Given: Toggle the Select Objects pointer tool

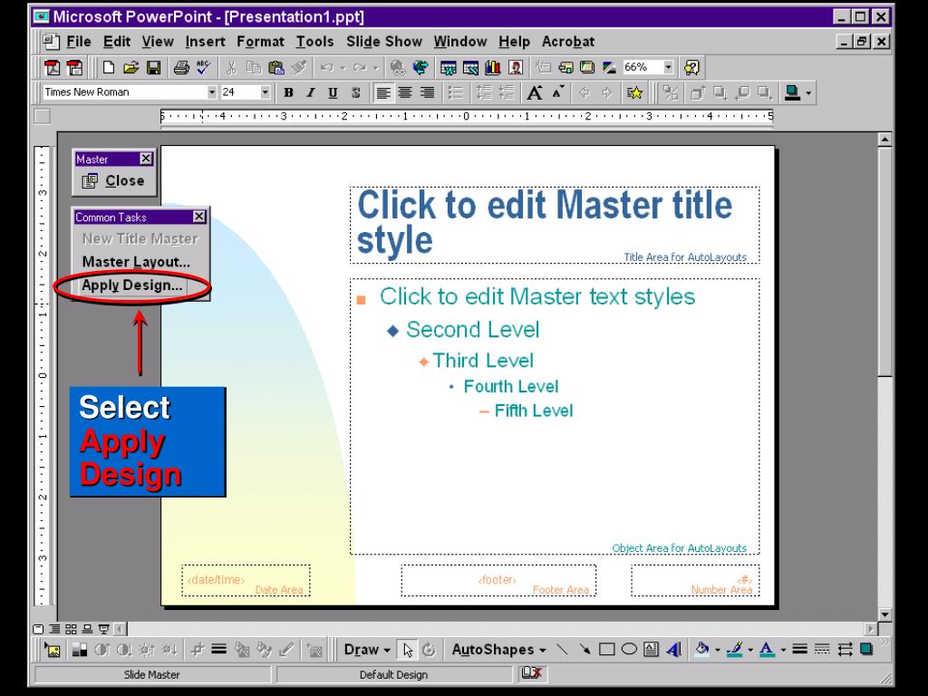Looking at the screenshot, I should coord(407,650).
